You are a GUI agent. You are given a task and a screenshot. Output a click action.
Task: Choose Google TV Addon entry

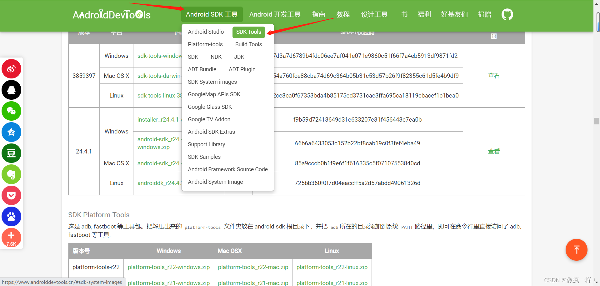[x=209, y=119]
